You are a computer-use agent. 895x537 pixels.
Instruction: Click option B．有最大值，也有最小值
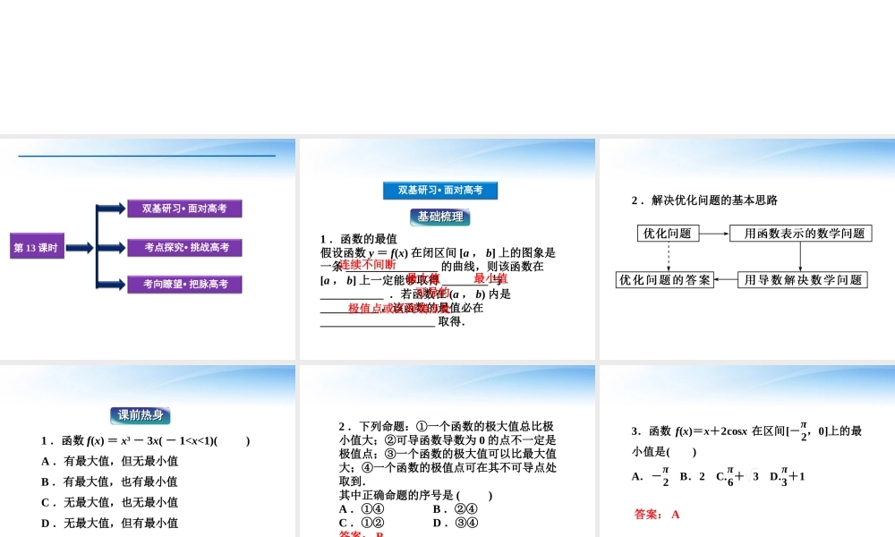[109, 482]
